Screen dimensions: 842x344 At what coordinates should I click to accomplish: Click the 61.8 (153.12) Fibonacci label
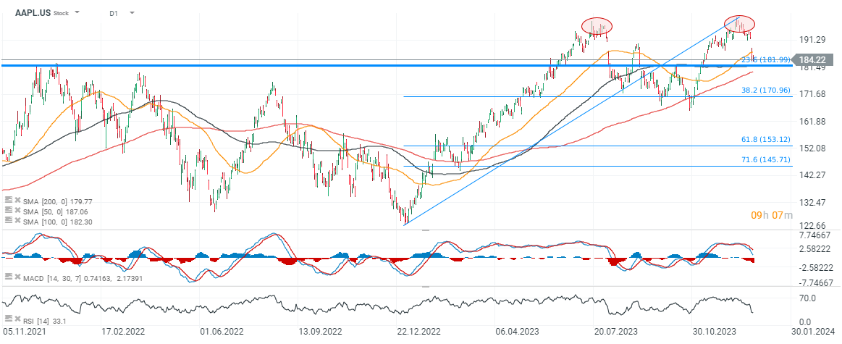[x=766, y=139]
